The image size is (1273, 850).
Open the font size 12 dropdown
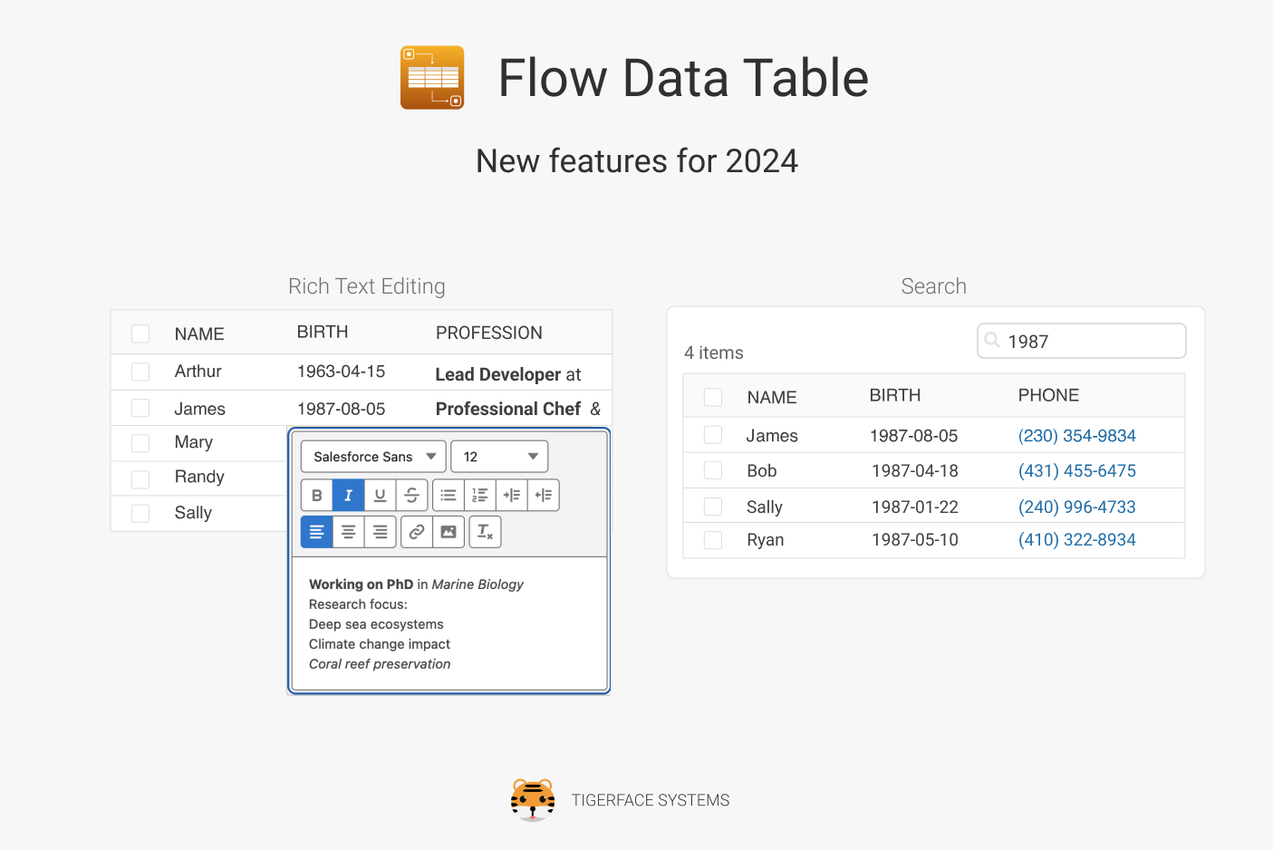(499, 457)
